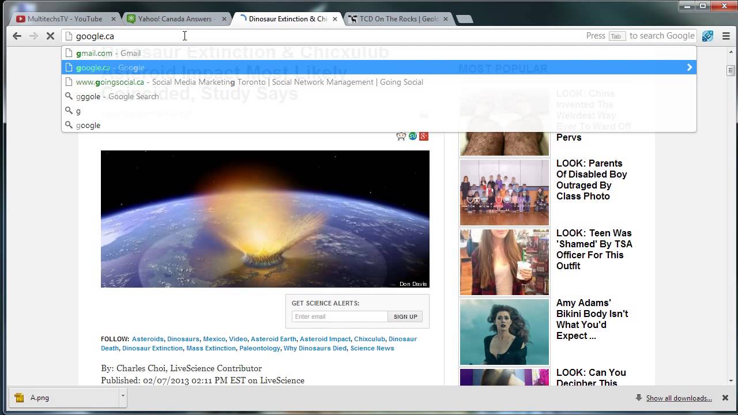Select the 'g' search suggestion
The height and width of the screenshot is (415, 738).
coord(379,111)
